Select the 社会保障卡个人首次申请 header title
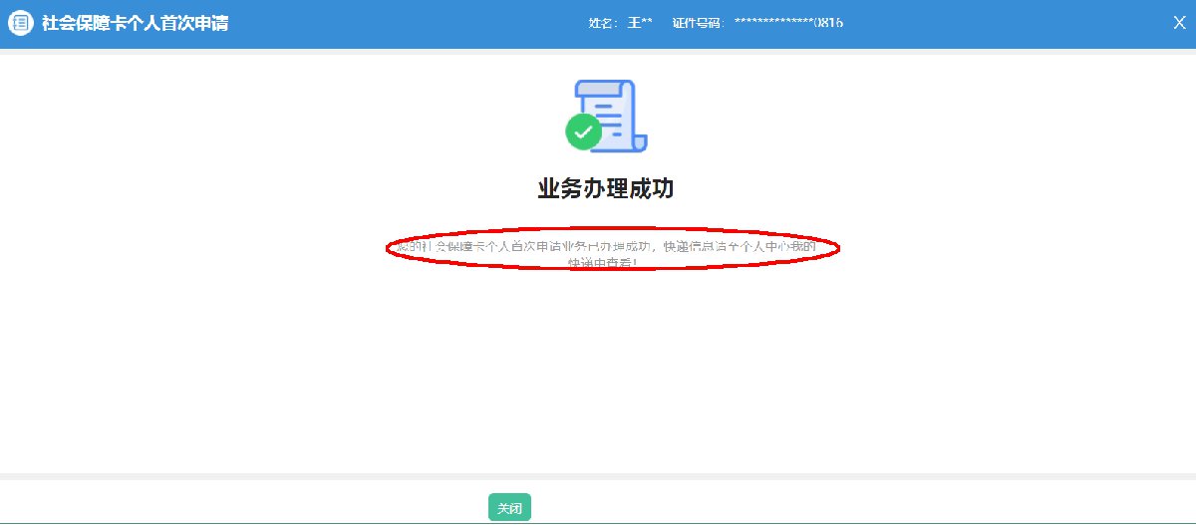The image size is (1196, 525). coord(135,23)
